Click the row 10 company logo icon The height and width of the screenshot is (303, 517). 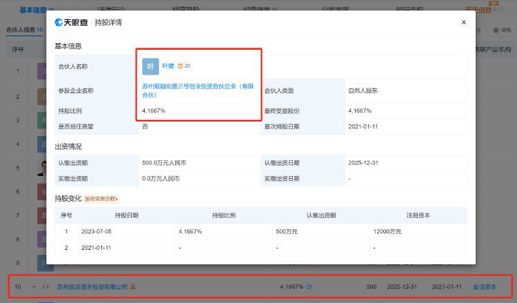click(45, 287)
